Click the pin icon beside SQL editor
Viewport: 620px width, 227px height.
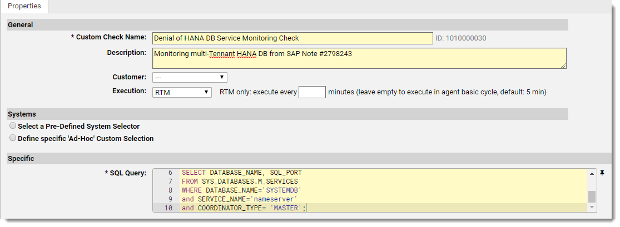coord(602,173)
